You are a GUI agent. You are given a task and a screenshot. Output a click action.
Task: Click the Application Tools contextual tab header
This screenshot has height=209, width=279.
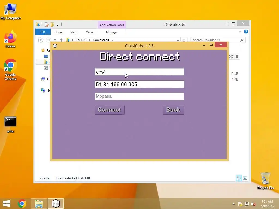pos(112,25)
